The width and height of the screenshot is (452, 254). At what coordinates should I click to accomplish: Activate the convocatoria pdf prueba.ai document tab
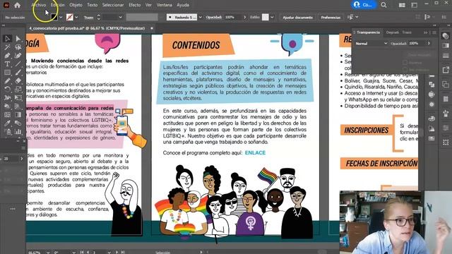[x=87, y=28]
